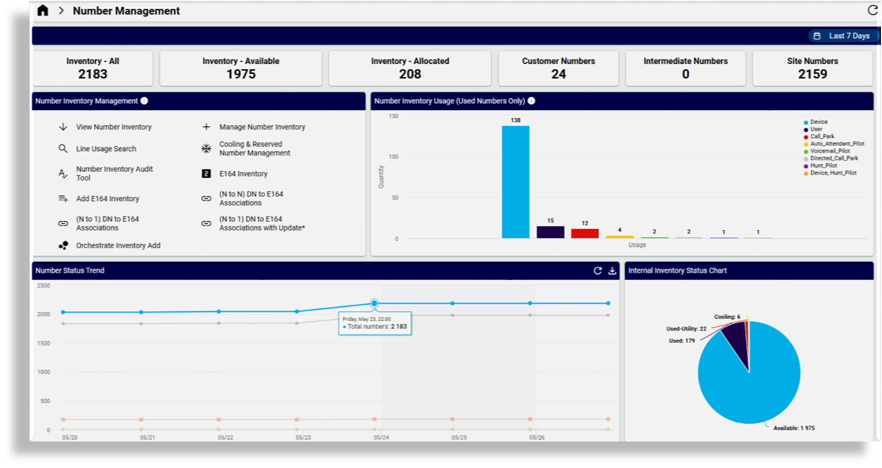Click the Home breadcrumb icon
The image size is (882, 468).
(43, 10)
